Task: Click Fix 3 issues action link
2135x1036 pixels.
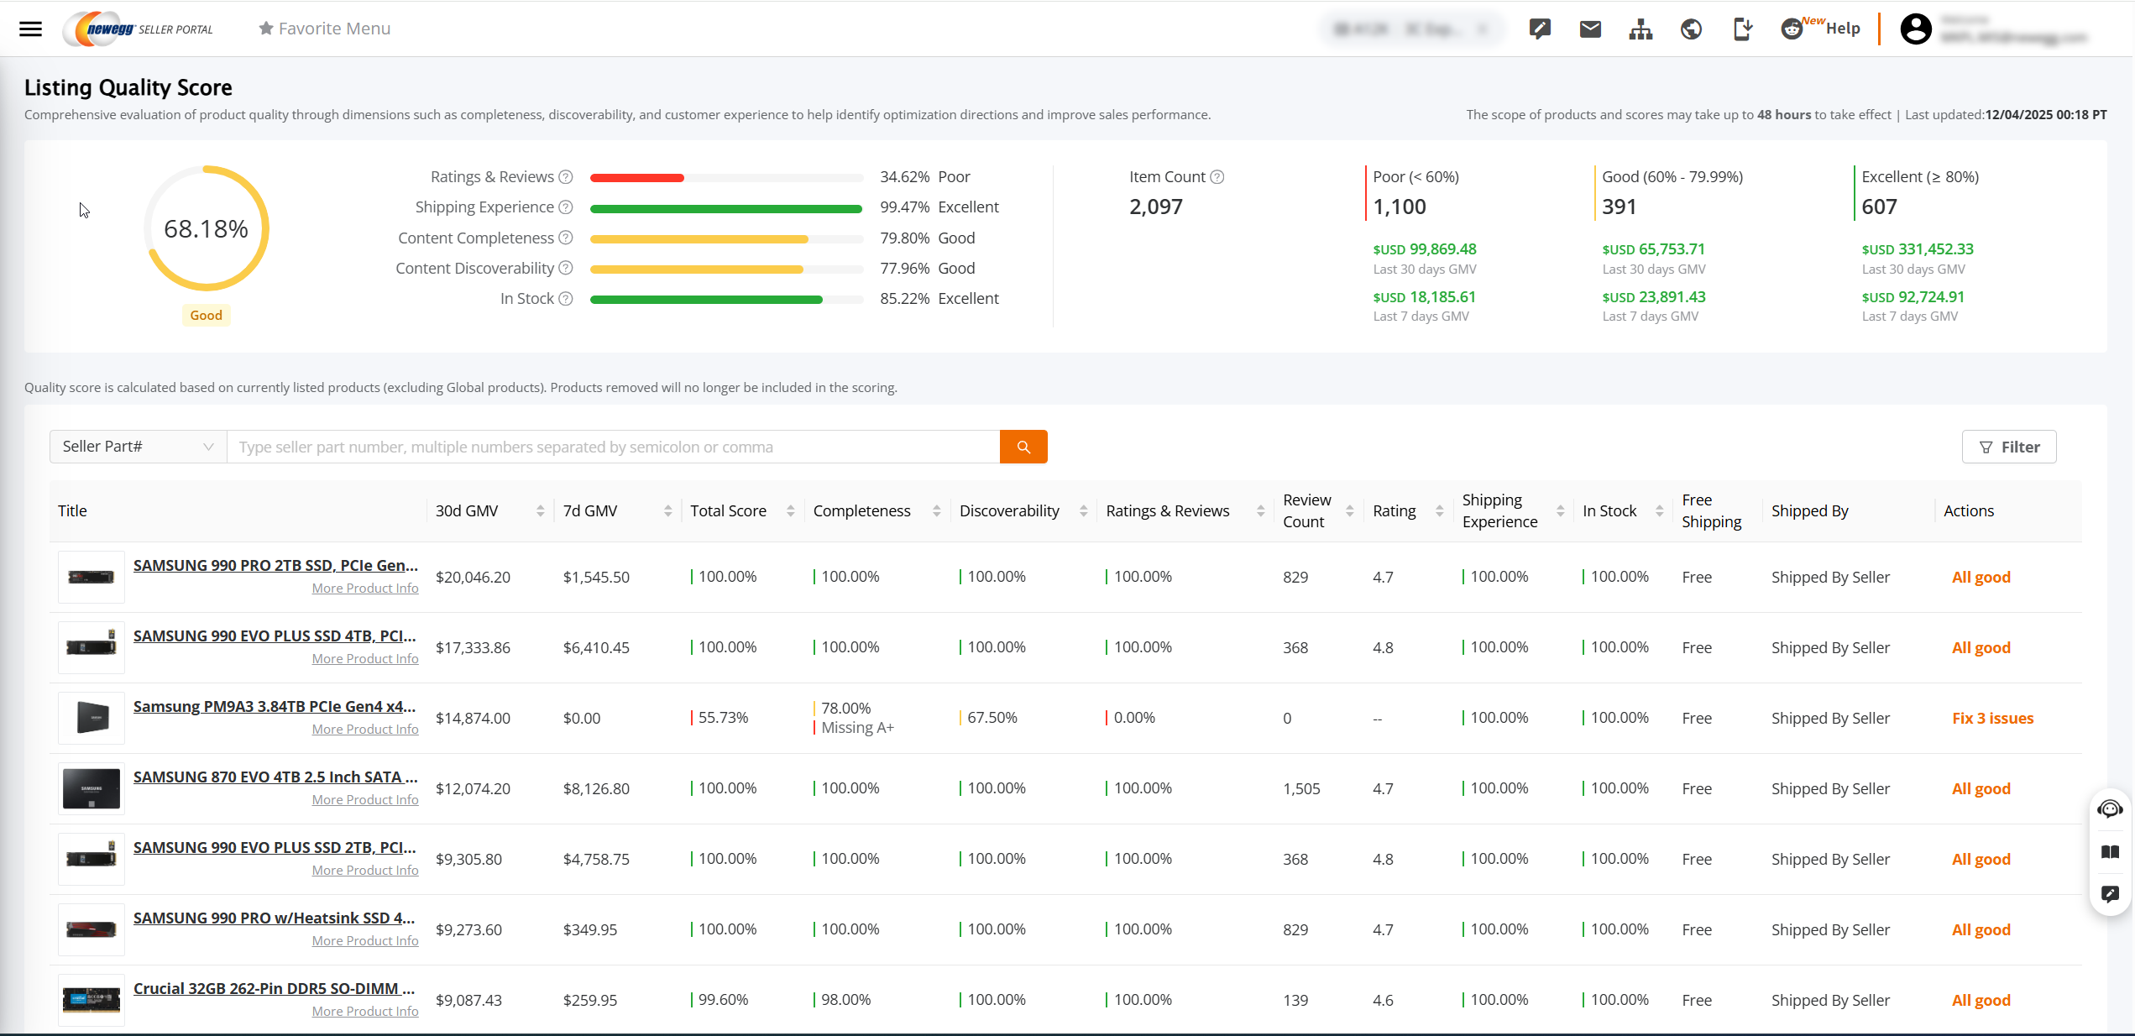Action: 1992,718
